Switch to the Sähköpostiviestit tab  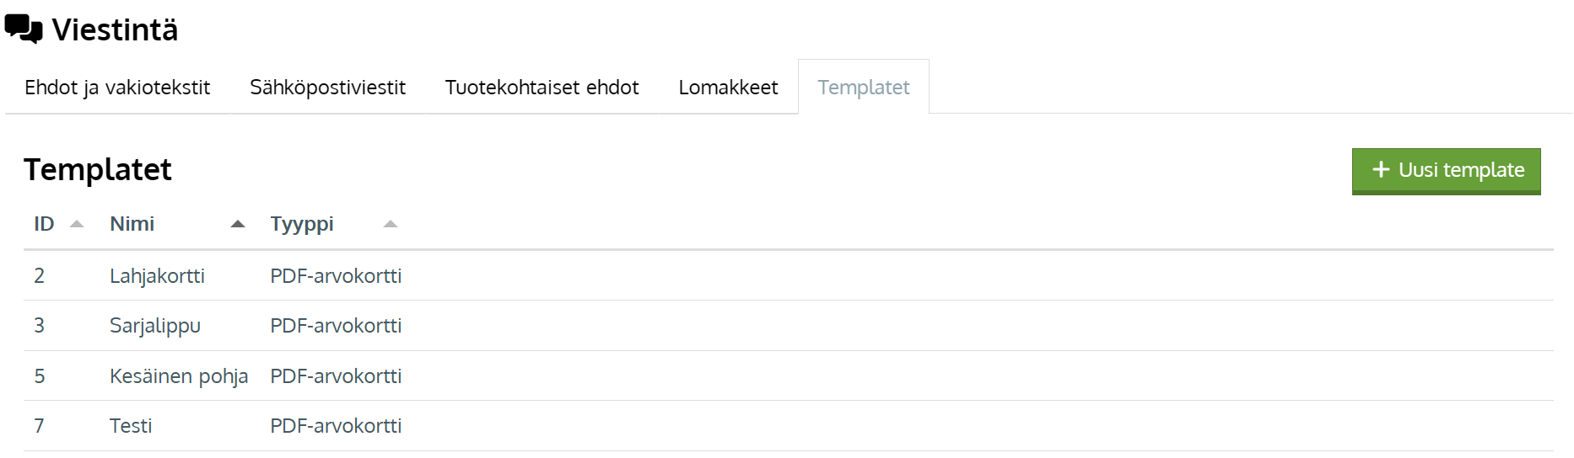click(327, 88)
